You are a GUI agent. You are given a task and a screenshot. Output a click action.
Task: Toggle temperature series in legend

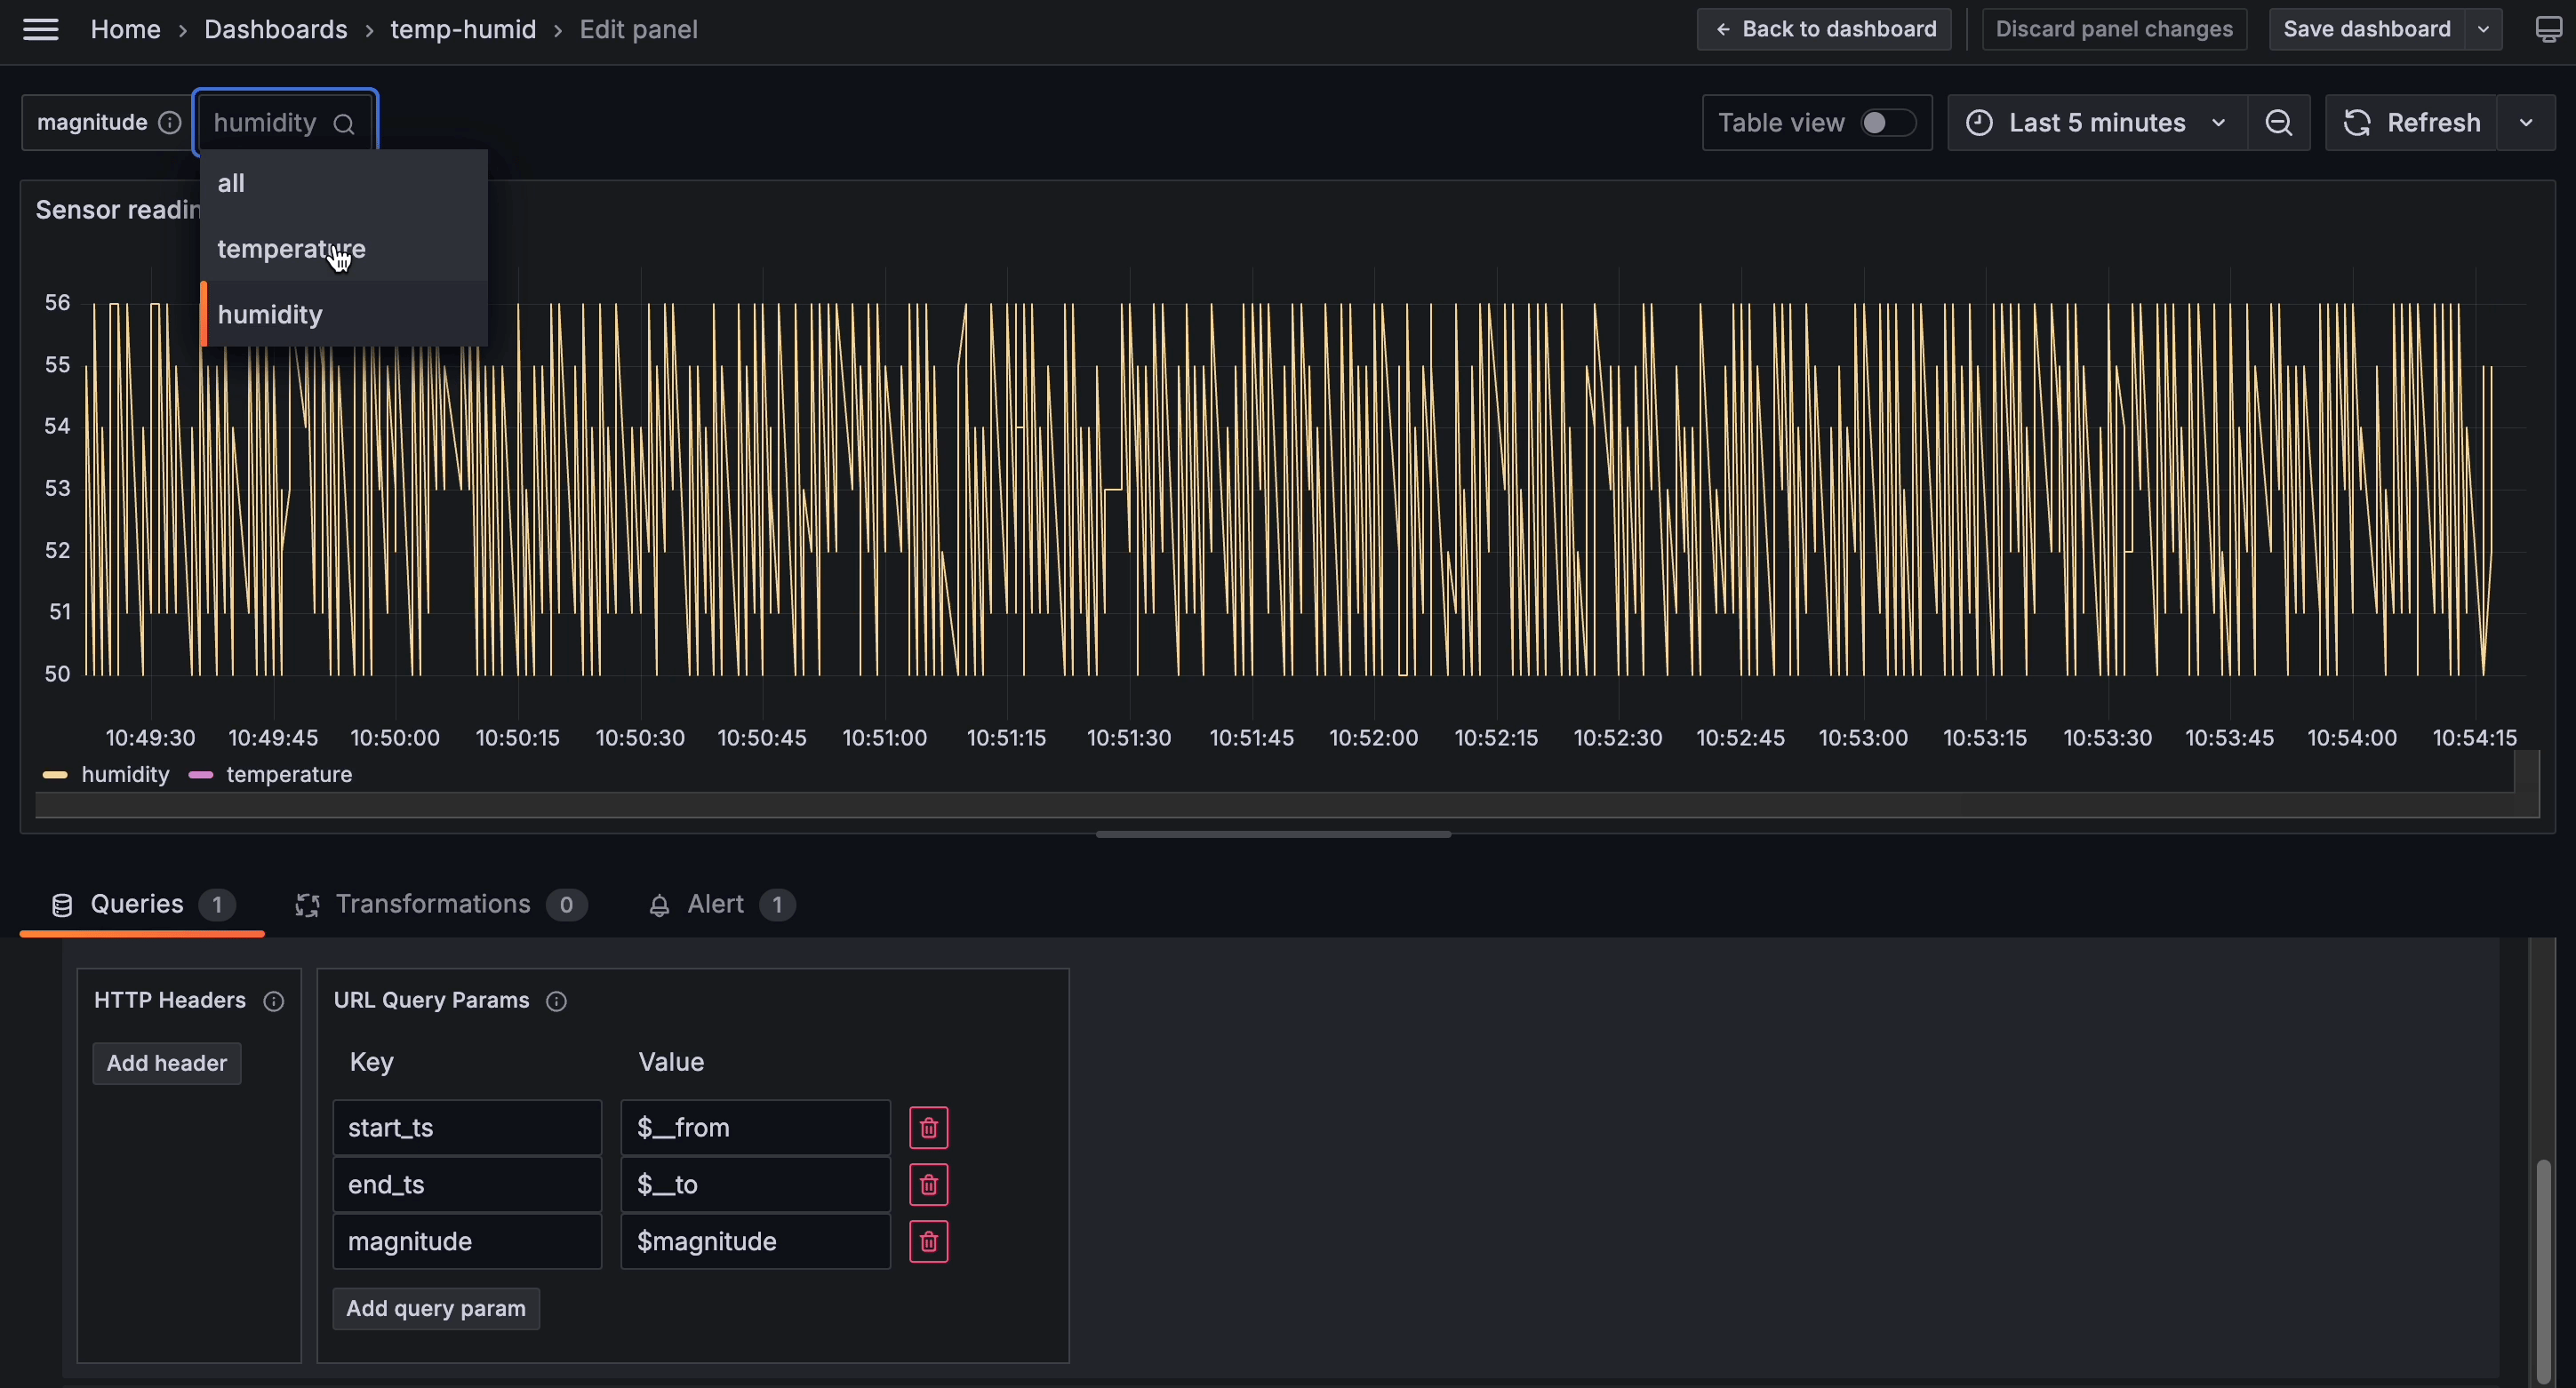[x=288, y=775]
